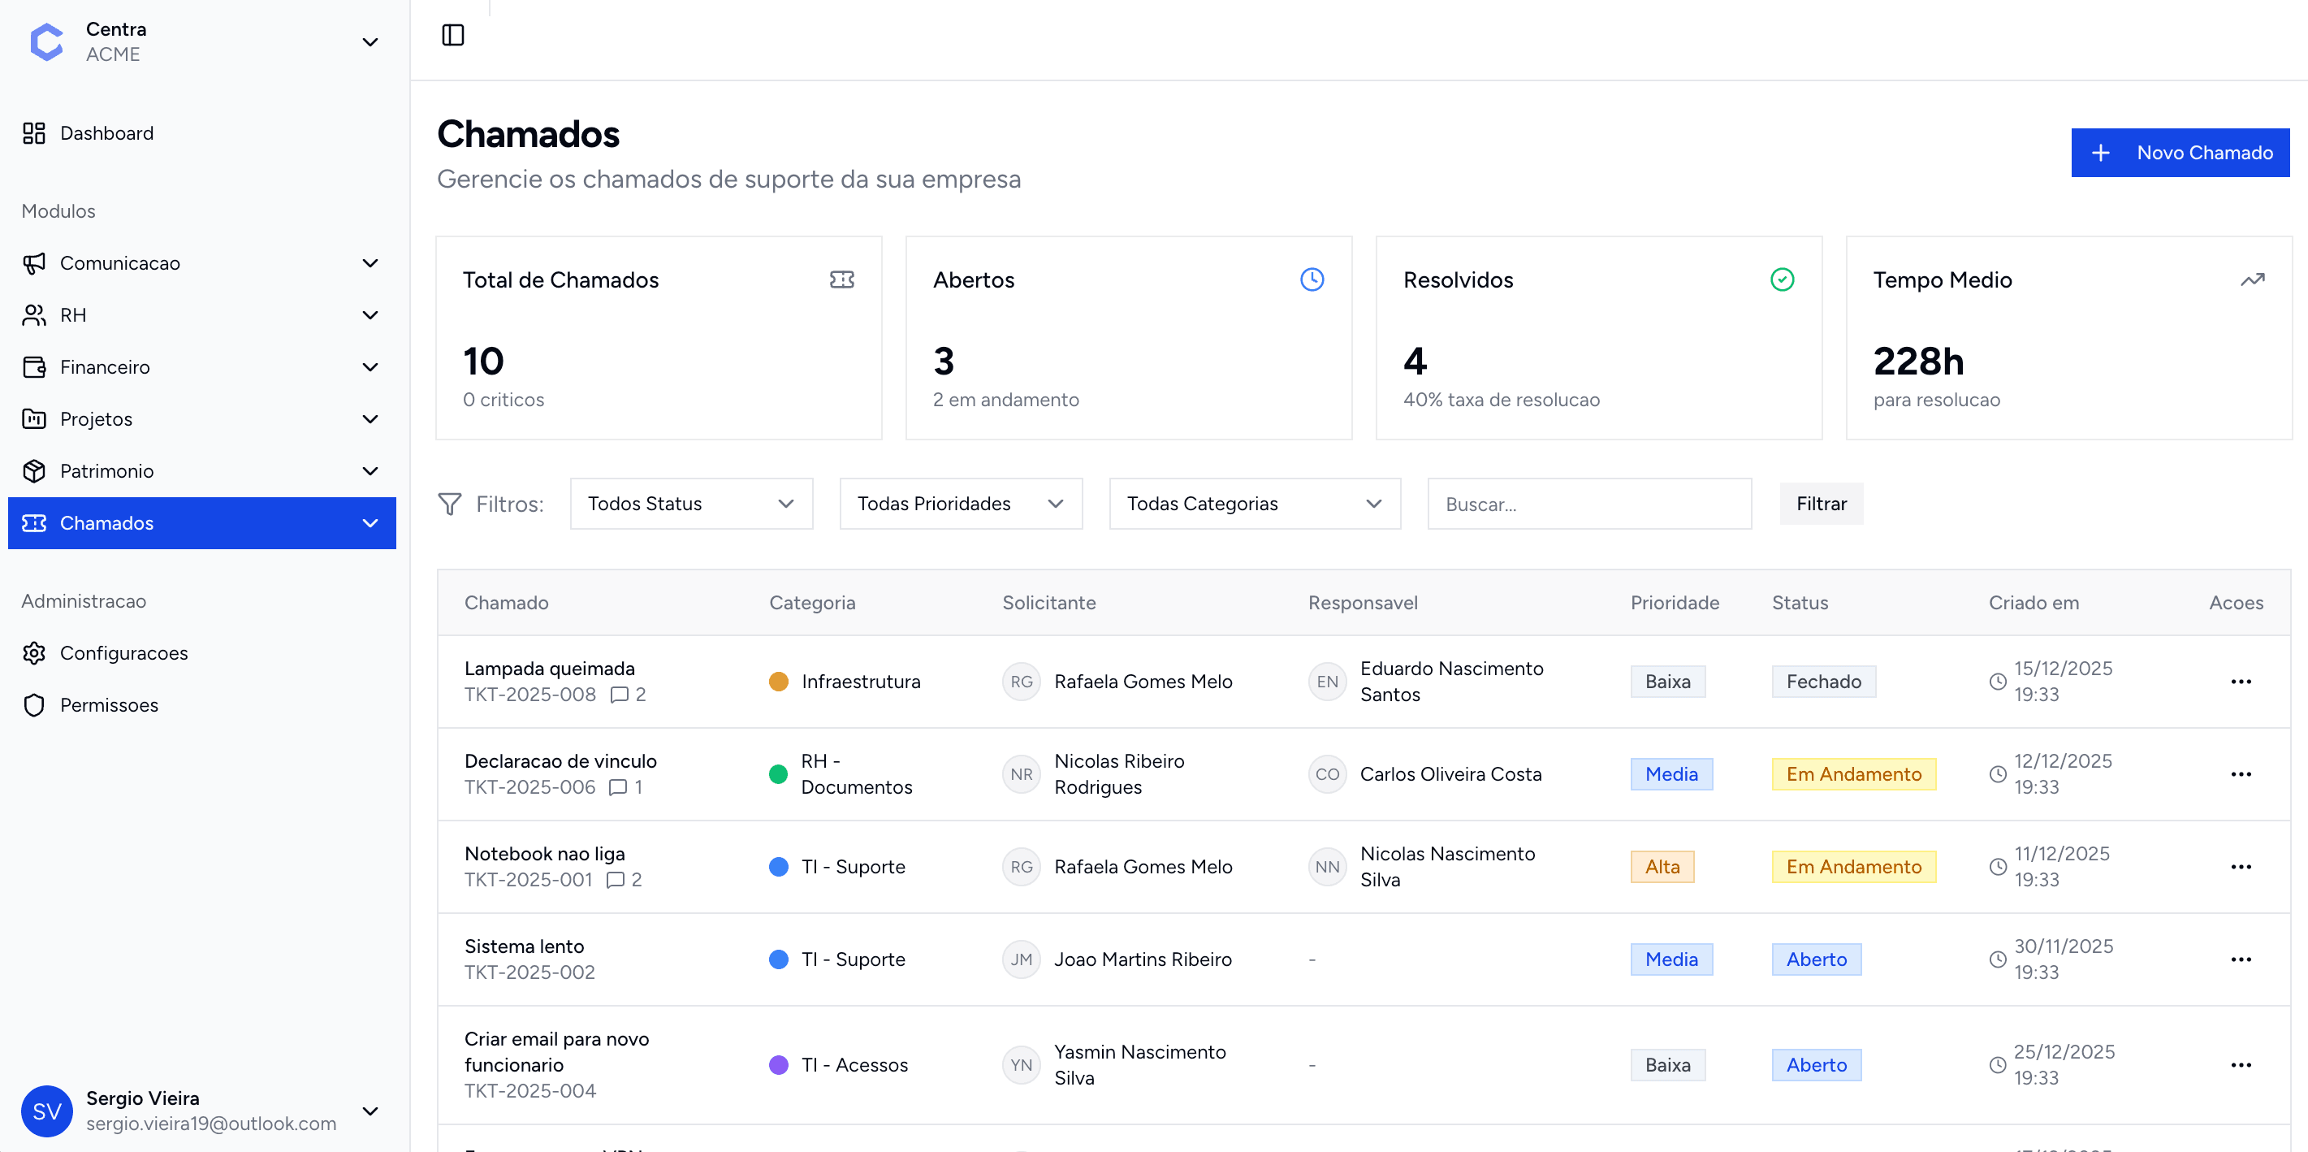This screenshot has width=2308, height=1152.
Task: Click the Filtrar button
Action: (x=1821, y=504)
